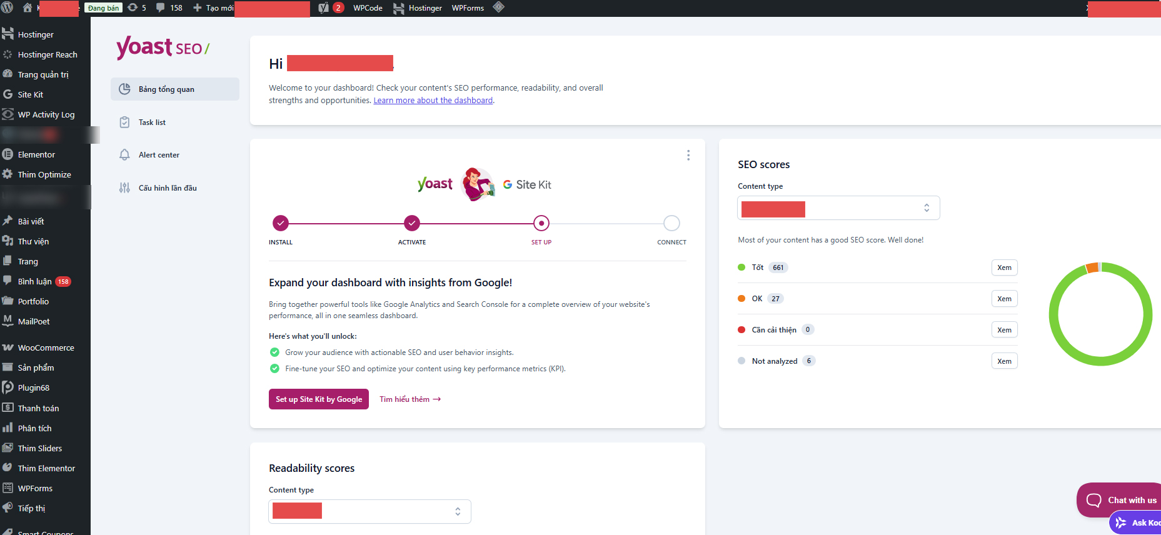Click the SEO scores donut chart
Screen dimensions: 1161x535
(x=1100, y=314)
